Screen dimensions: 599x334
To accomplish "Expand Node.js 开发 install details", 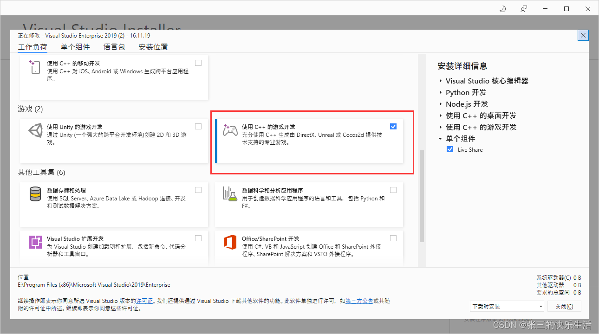I will click(440, 104).
